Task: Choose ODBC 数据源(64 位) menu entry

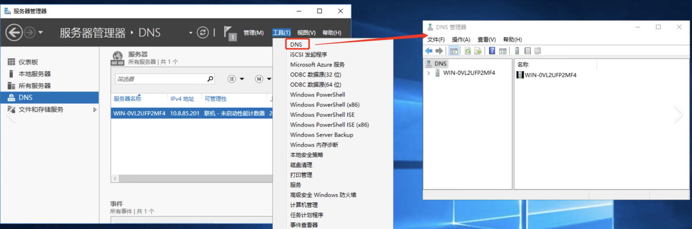Action: point(315,85)
